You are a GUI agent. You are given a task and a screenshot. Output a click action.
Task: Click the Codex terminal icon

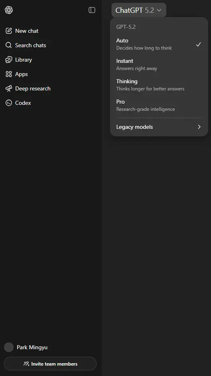pos(9,103)
